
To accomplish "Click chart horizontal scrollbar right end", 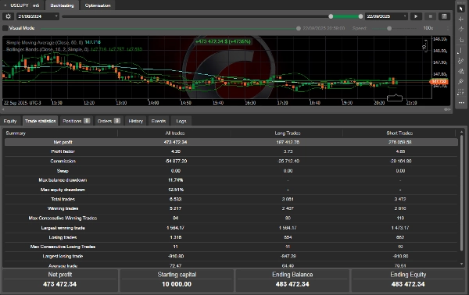I will (x=447, y=109).
